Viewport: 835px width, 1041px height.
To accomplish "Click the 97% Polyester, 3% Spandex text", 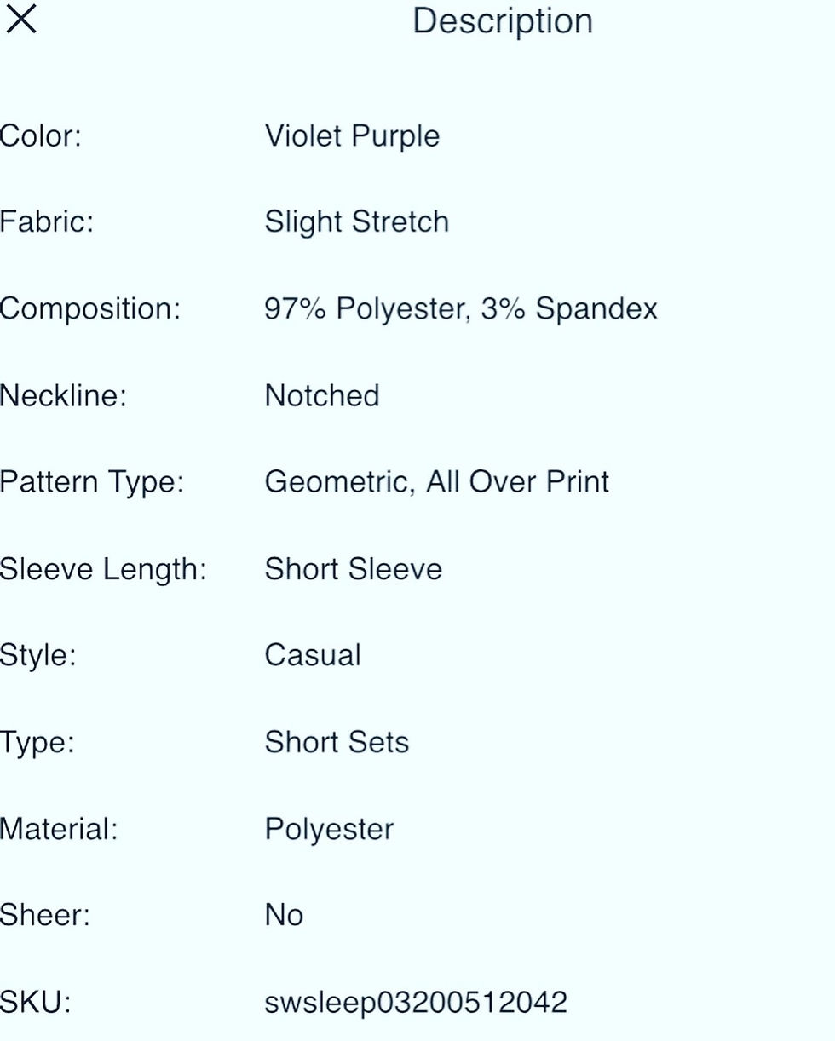I will (461, 308).
